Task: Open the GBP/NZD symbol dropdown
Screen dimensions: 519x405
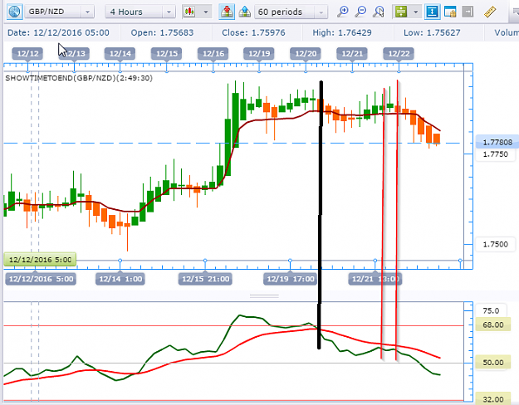Action: pyautogui.click(x=87, y=12)
